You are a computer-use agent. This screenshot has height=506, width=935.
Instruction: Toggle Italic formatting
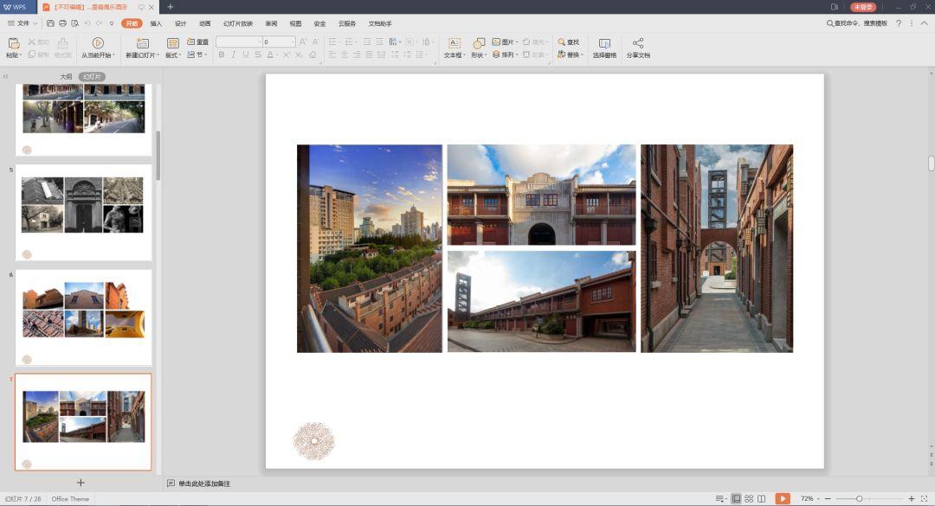click(x=233, y=54)
